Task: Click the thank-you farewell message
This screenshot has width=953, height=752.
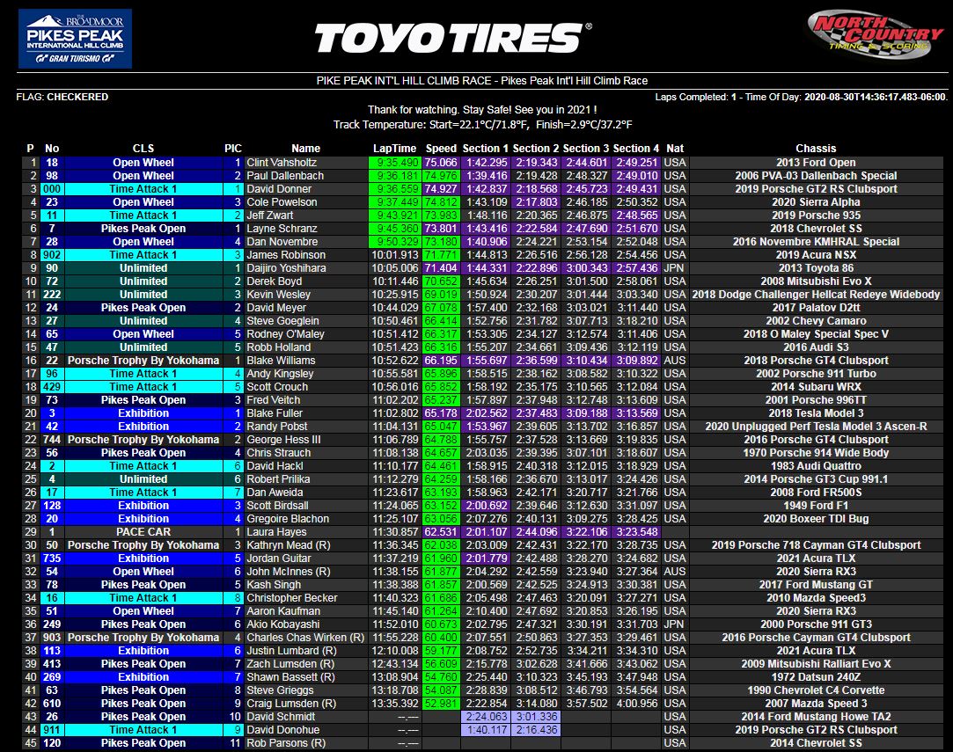Action: pos(476,111)
